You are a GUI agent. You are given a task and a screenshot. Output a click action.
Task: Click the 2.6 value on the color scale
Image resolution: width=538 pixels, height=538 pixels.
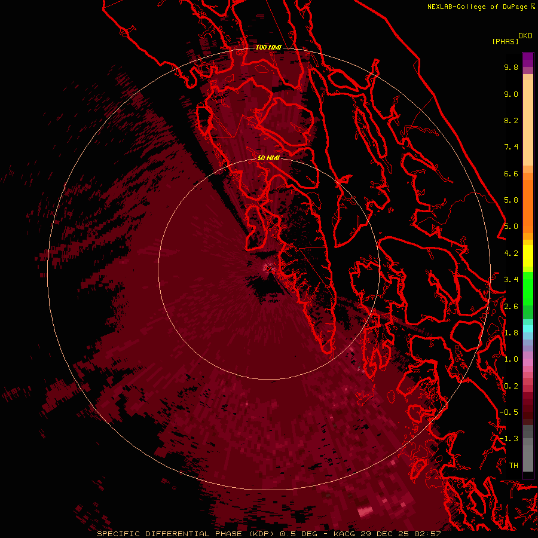511,307
